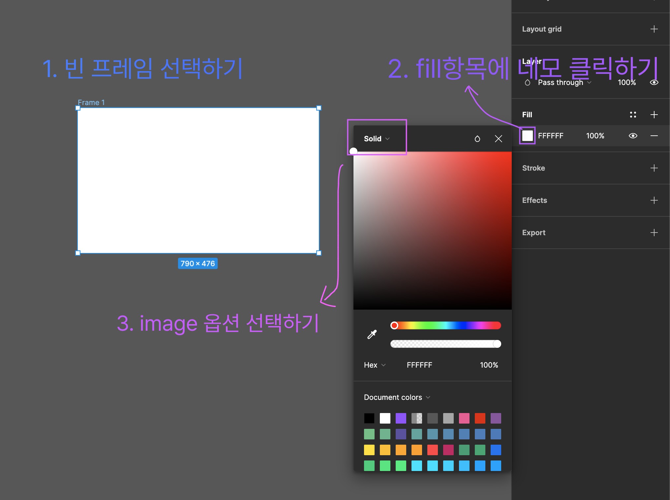670x500 pixels.
Task: Open the Solid fill type dropdown
Action: [376, 138]
